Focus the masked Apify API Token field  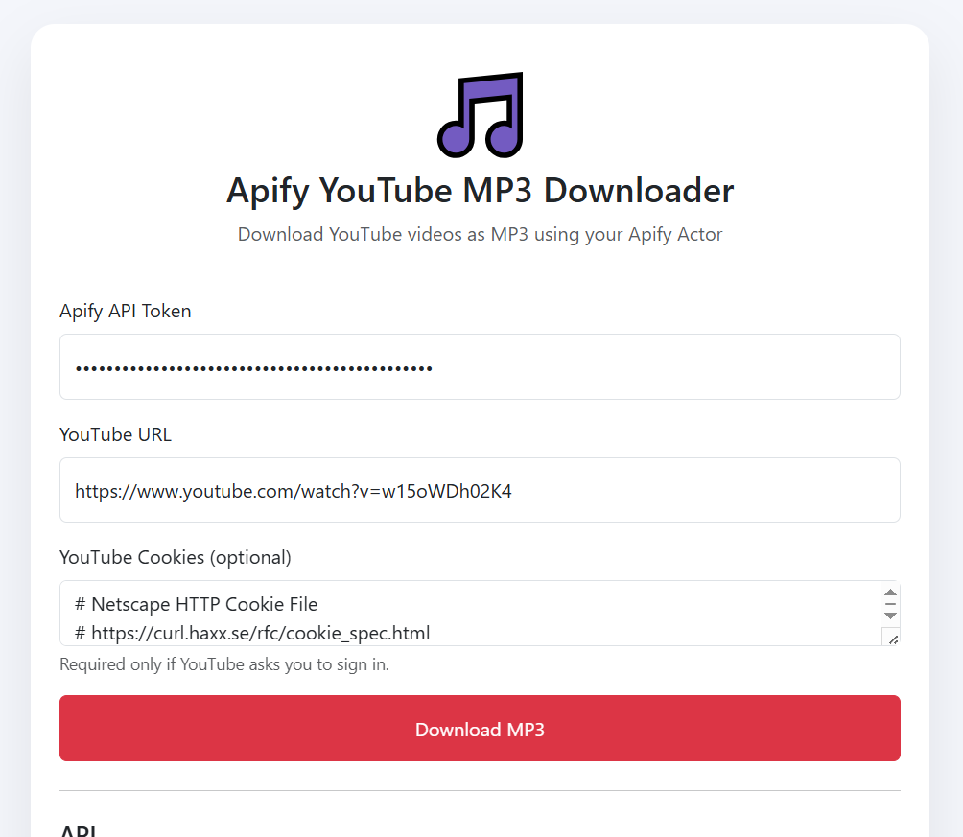pyautogui.click(x=480, y=366)
